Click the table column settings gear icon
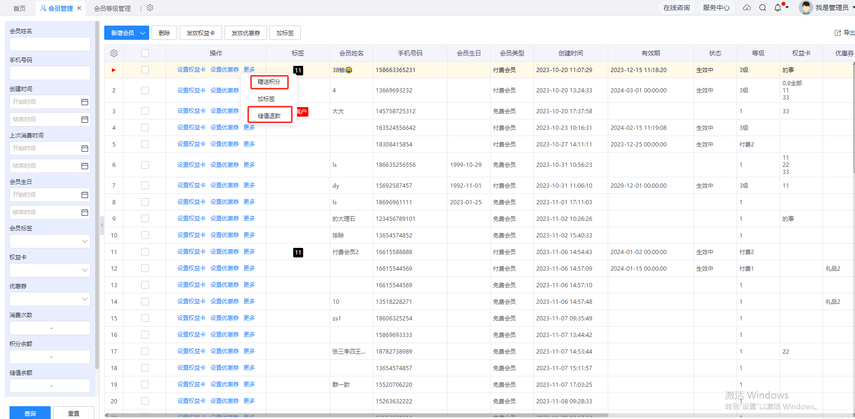 click(114, 53)
